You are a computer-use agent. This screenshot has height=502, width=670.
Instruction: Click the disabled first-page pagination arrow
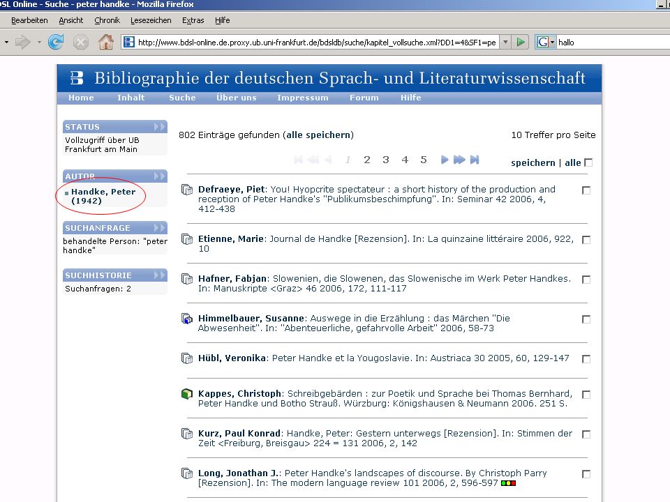tap(299, 160)
